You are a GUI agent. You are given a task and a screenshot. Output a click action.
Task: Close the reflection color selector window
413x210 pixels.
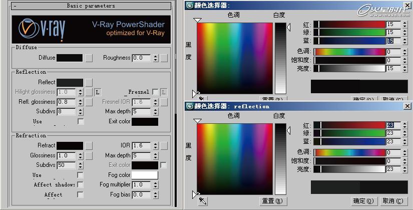tap(407, 106)
